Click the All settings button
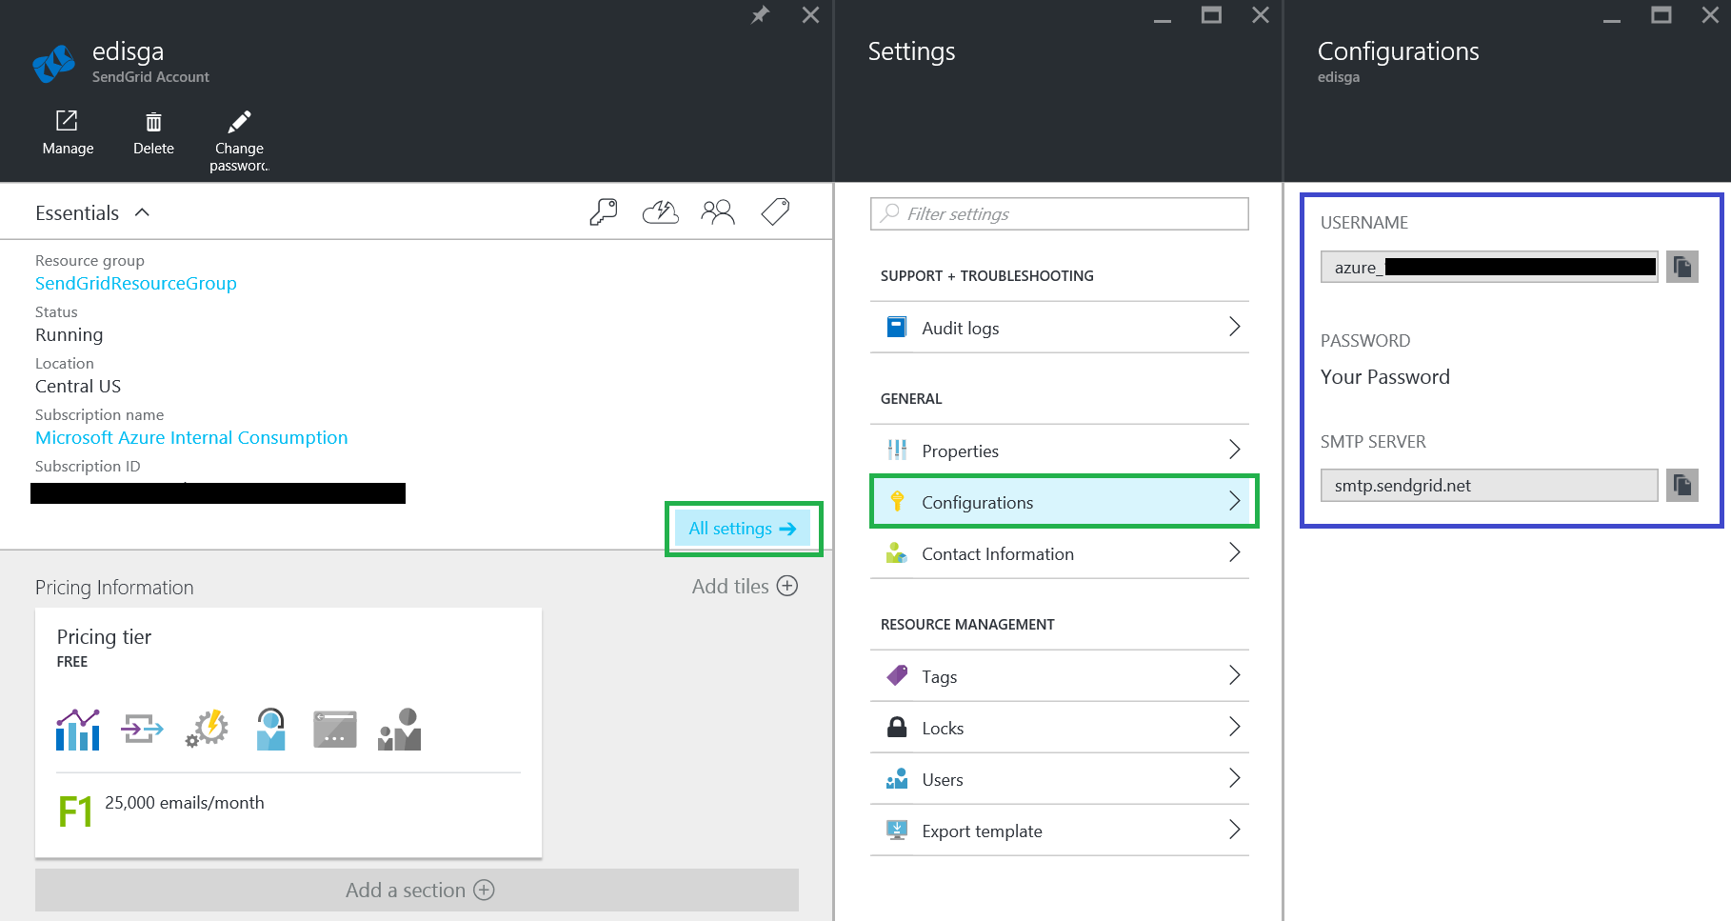Image resolution: width=1731 pixels, height=921 pixels. (743, 529)
